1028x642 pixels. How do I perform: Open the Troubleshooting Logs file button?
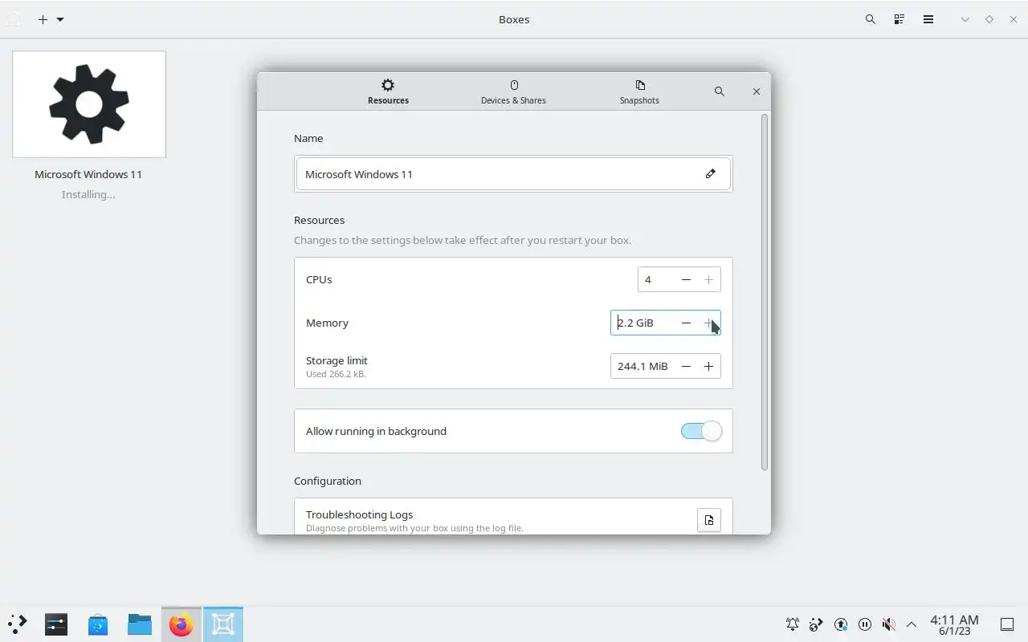[x=709, y=520]
